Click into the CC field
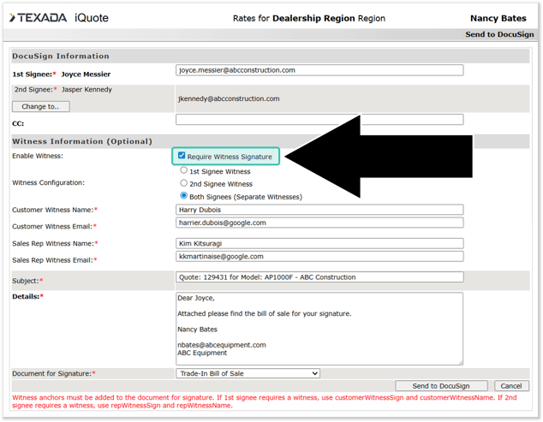The width and height of the screenshot is (543, 422). 319,120
